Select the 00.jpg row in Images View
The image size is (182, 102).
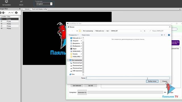(9, 19)
